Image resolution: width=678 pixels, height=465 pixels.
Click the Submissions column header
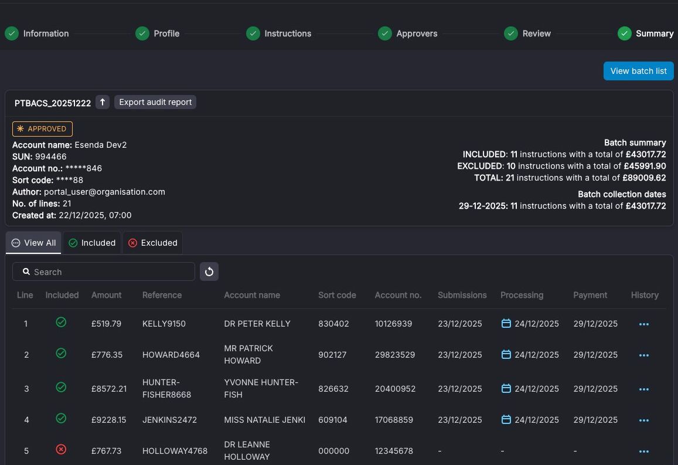462,295
